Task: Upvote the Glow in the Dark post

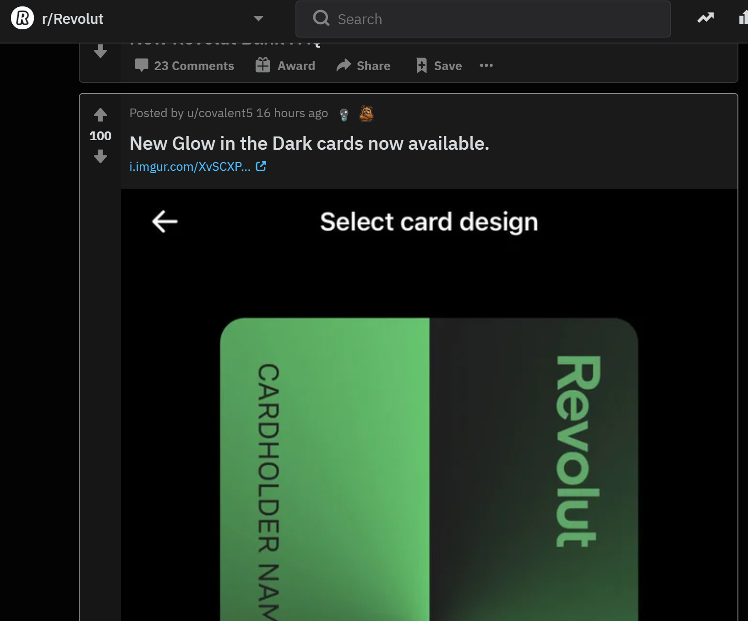Action: pos(100,114)
